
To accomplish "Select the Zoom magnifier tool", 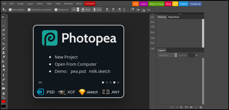I will click(3, 98).
